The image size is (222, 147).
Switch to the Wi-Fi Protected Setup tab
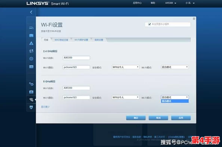point(81,40)
